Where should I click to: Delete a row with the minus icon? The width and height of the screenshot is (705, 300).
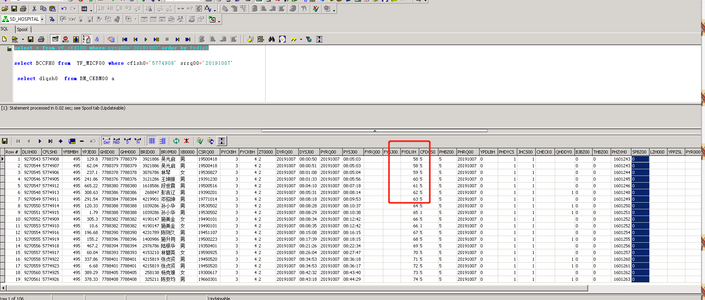click(x=82, y=141)
